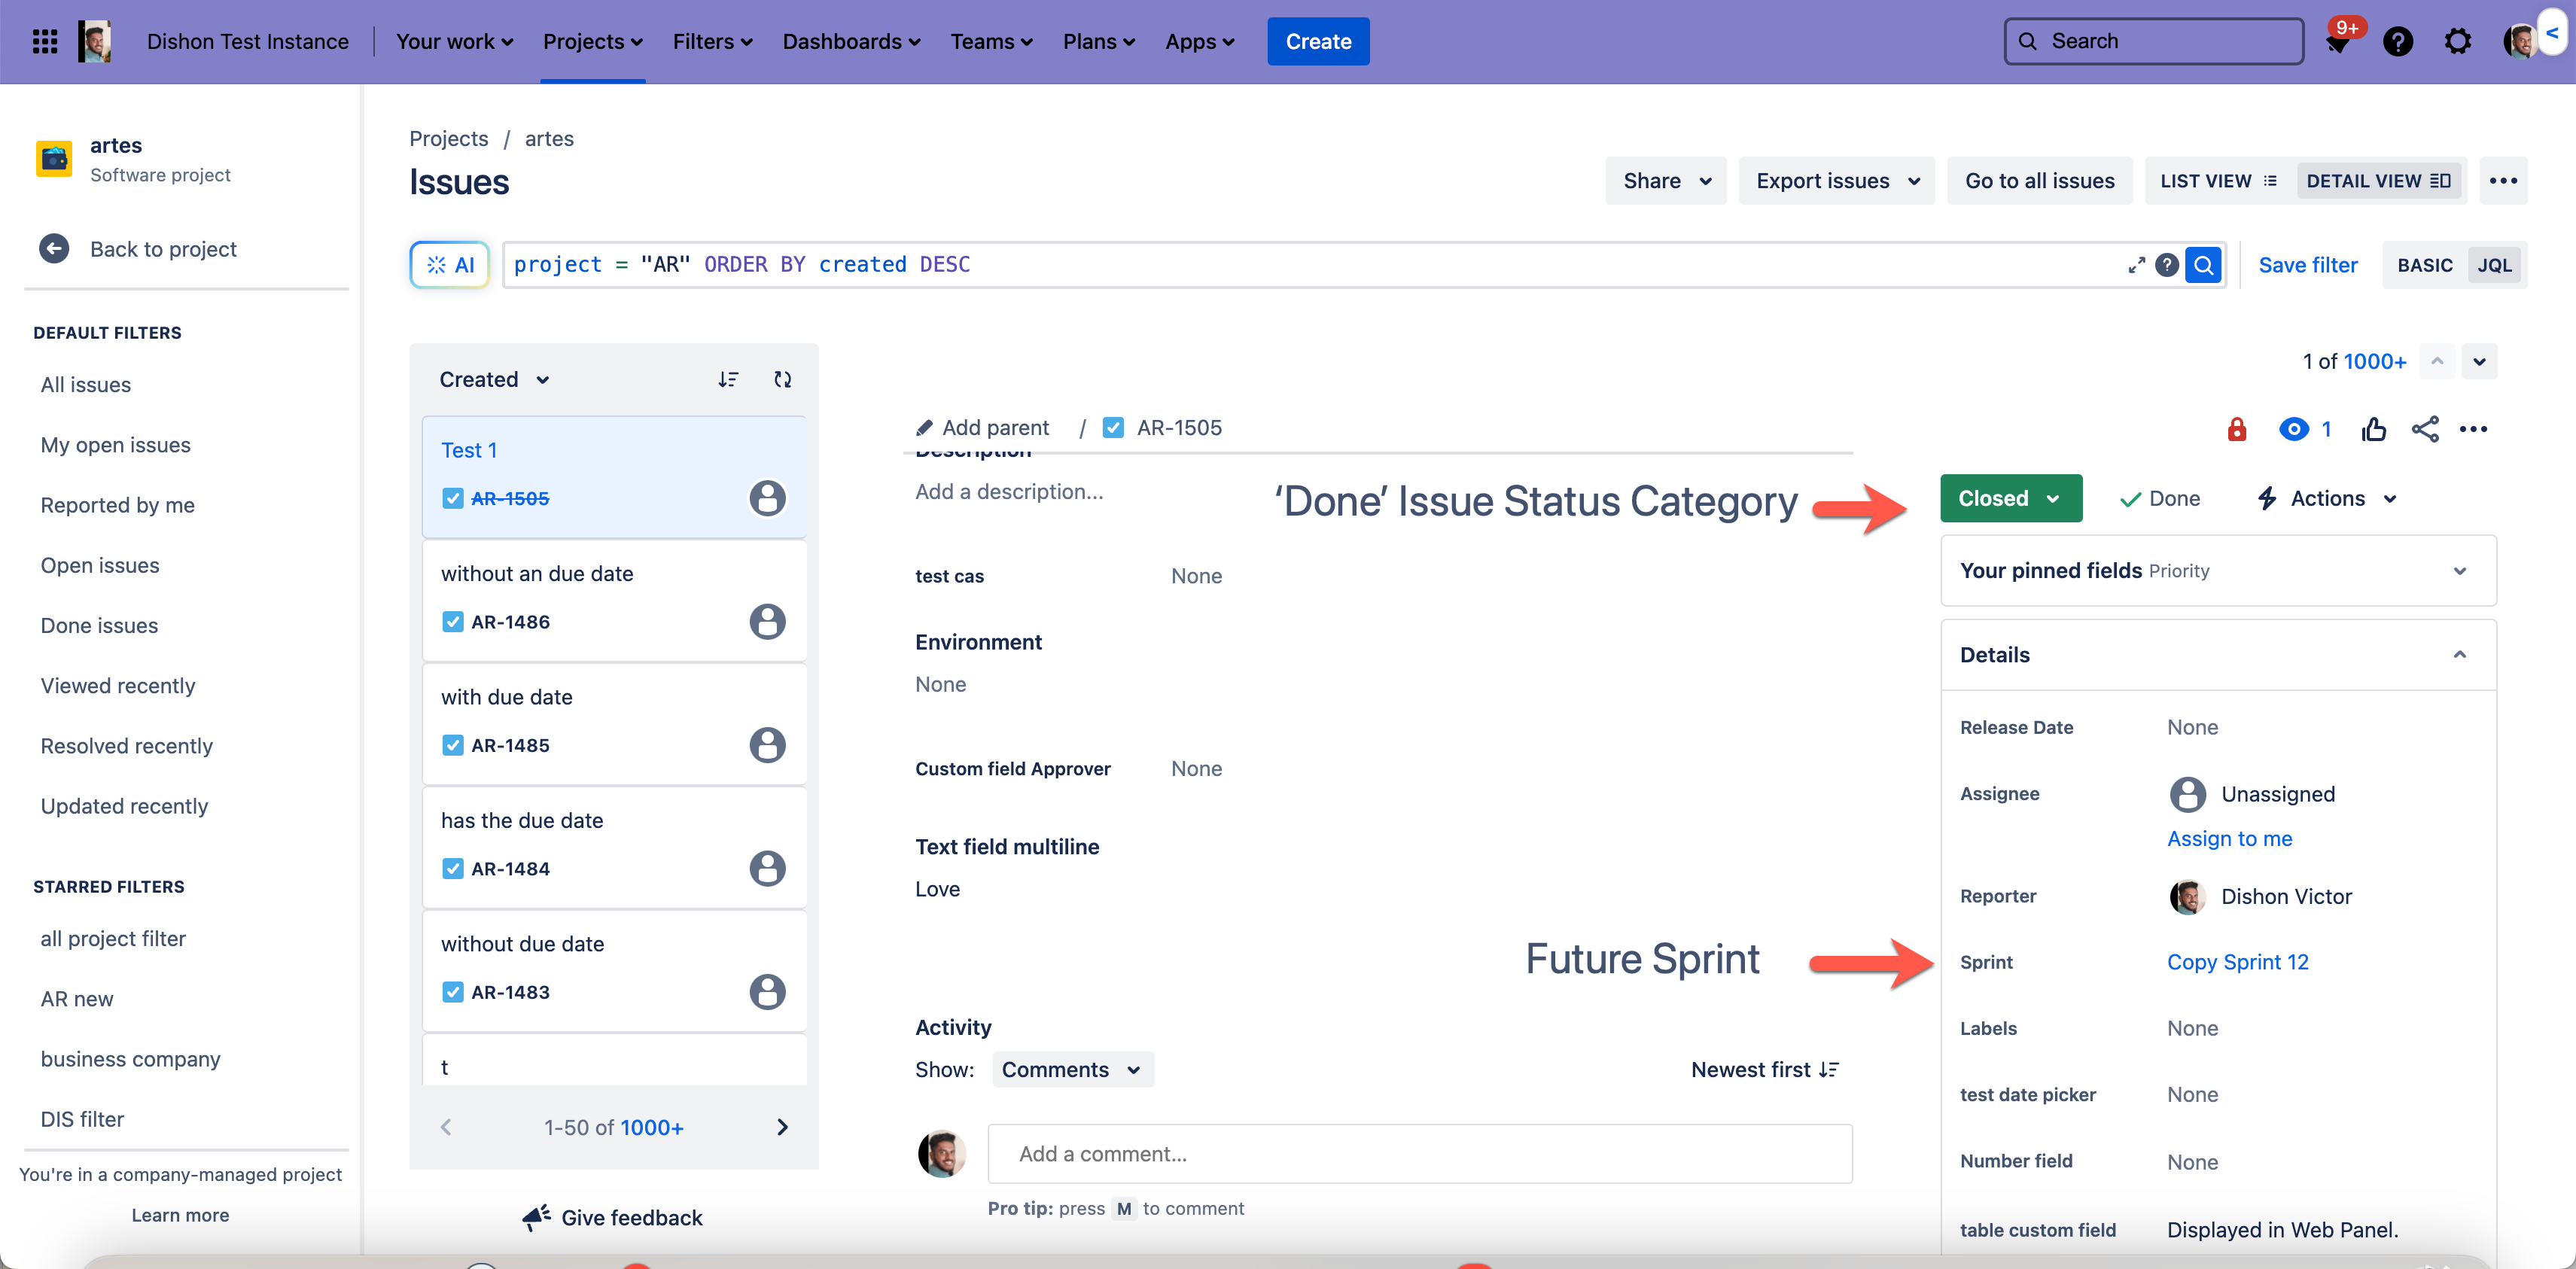
Task: Switch to LIST VIEW mode
Action: (2218, 181)
